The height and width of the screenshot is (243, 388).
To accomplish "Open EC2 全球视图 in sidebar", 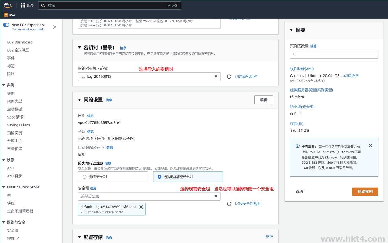I will [18, 50].
